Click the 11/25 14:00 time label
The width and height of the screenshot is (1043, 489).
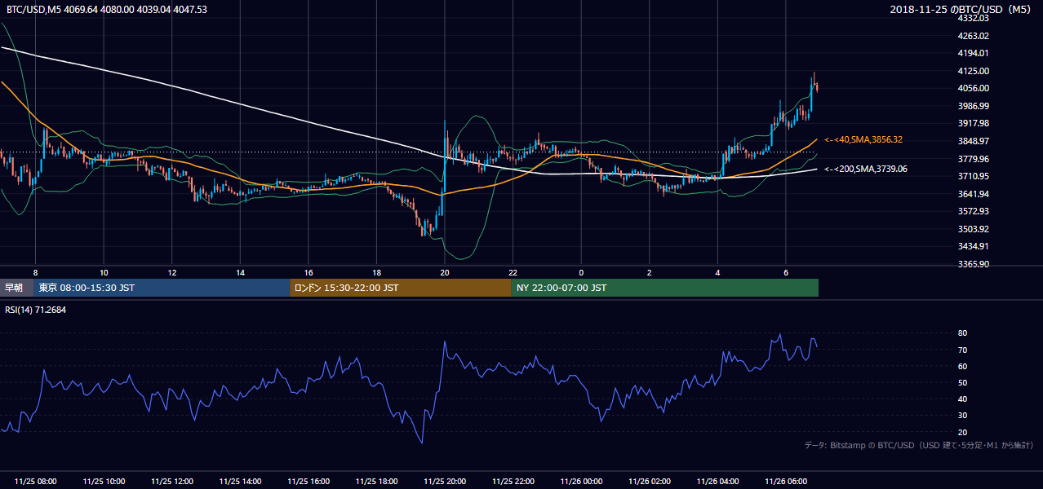[x=240, y=482]
